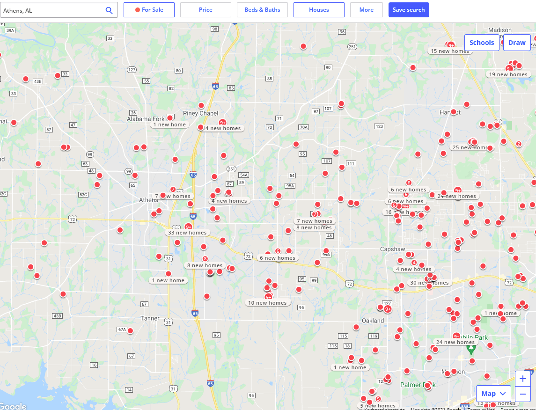Open the More filters menu
The image size is (536, 410).
tap(366, 10)
